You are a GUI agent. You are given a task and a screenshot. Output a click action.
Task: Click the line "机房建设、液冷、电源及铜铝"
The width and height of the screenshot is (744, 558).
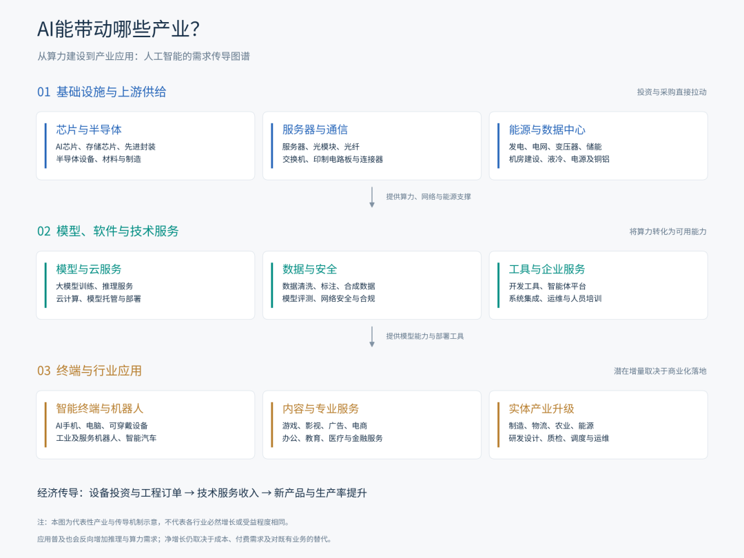[559, 159]
